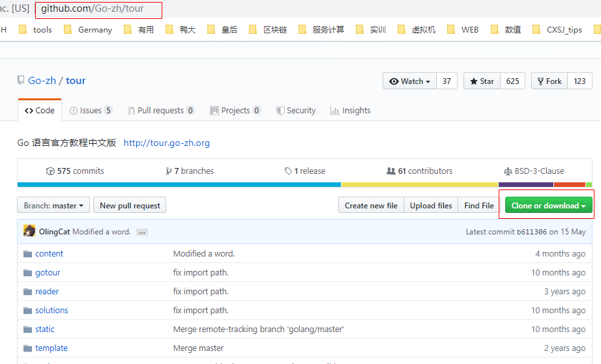Open the Clone or download dropdown
The height and width of the screenshot is (364, 601).
[x=548, y=206]
